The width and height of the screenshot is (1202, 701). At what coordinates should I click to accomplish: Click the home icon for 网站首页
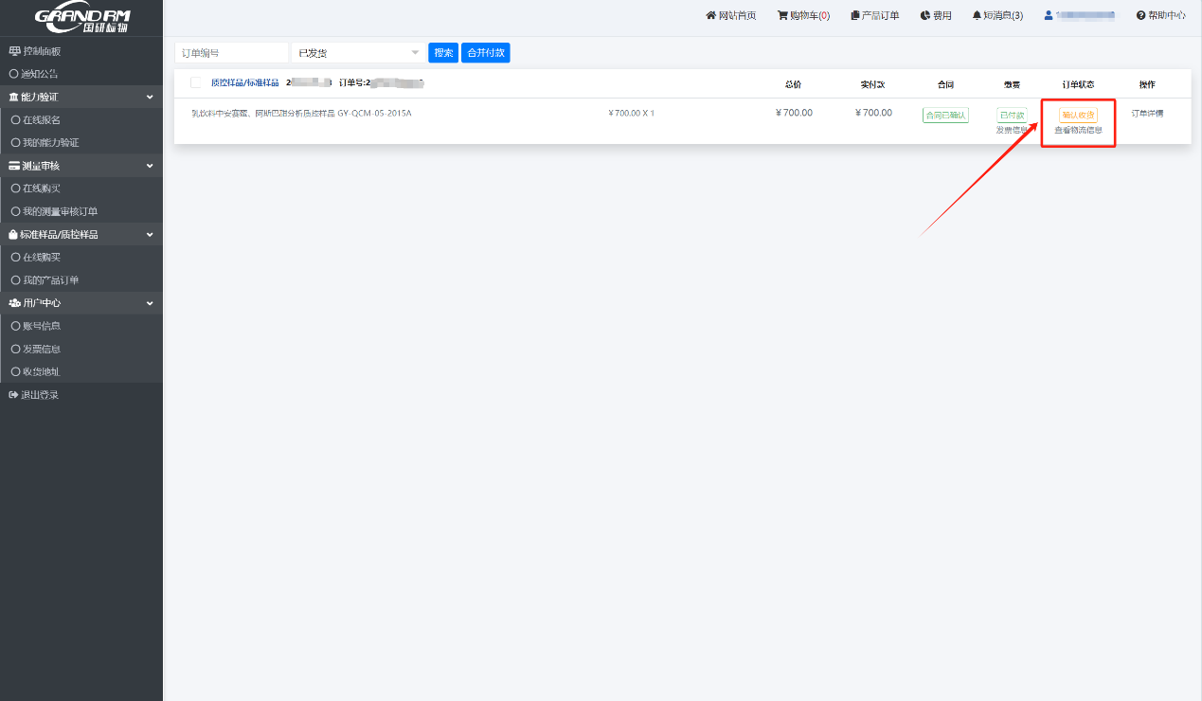(711, 16)
